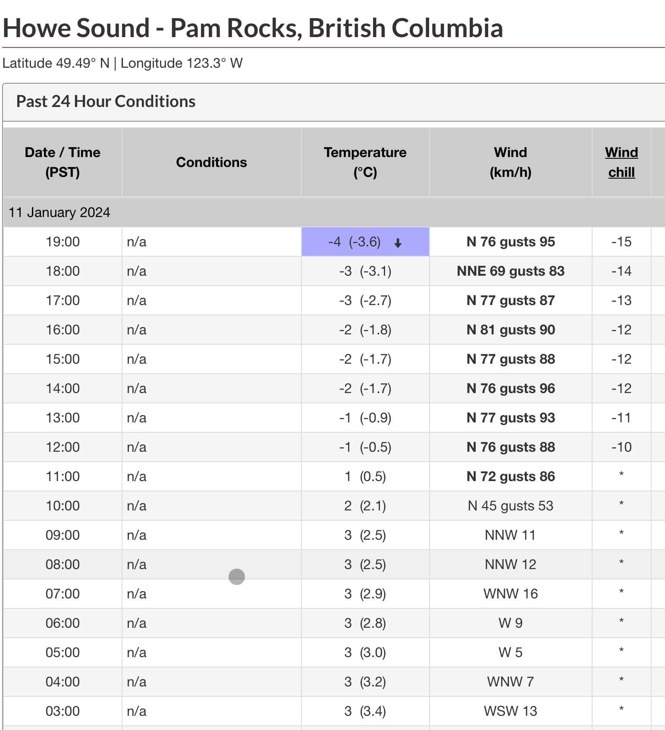Click the 07:00 time cell
The width and height of the screenshot is (665, 730).
click(63, 594)
